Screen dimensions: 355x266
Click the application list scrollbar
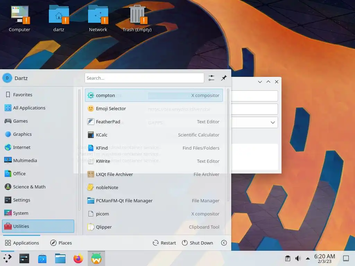228,145
